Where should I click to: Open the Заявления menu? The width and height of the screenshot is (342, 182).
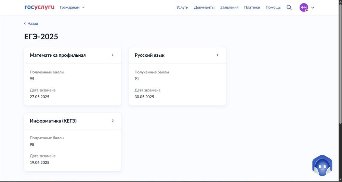click(229, 8)
